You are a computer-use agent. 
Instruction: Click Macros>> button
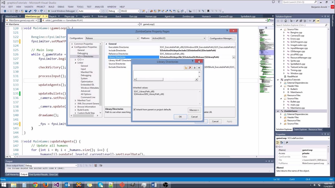(x=194, y=110)
